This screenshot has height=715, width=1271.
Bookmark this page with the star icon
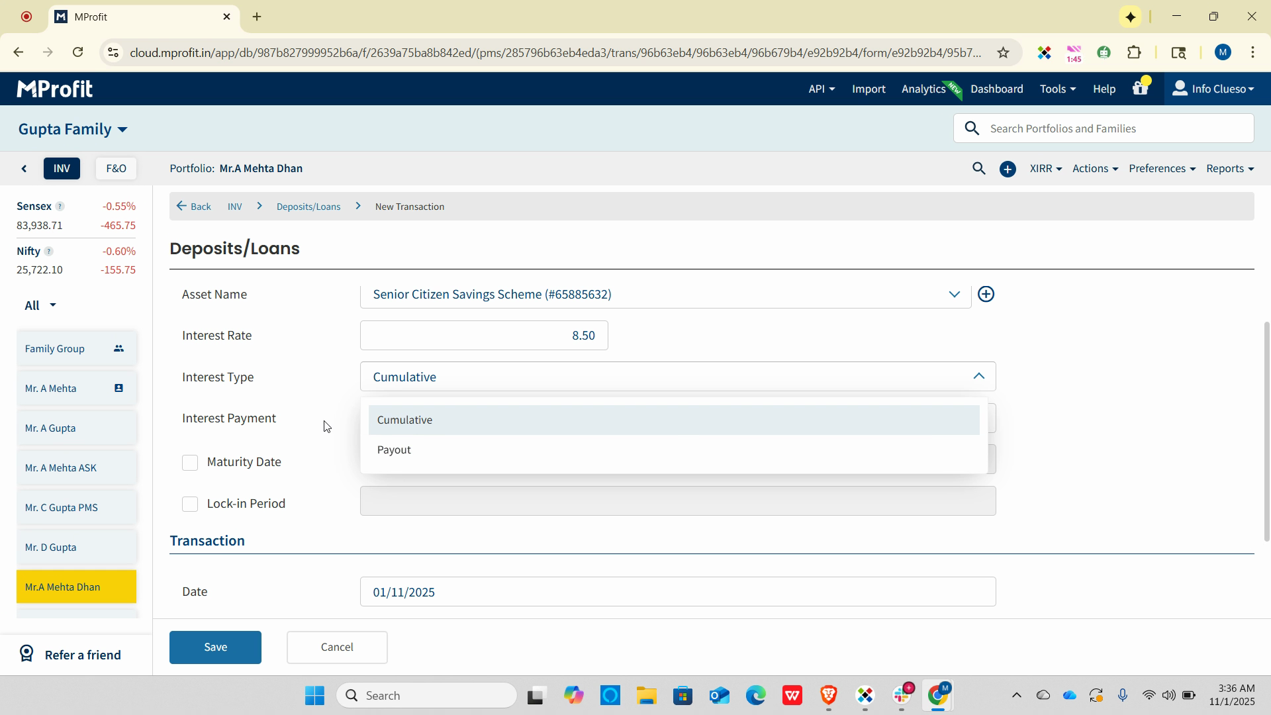pos(1003,53)
